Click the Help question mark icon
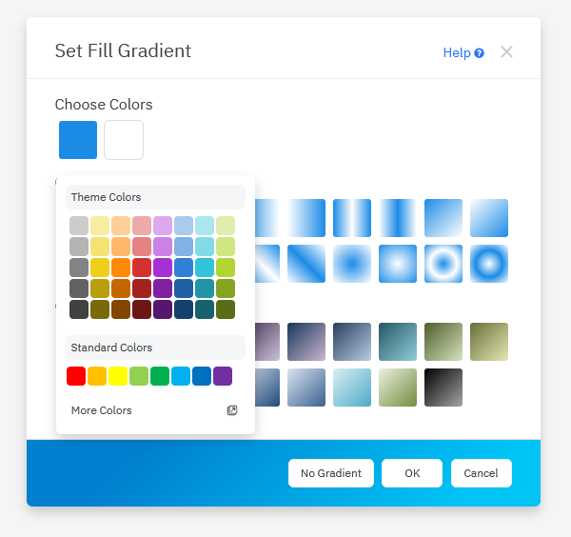This screenshot has height=537, width=571. tap(480, 53)
